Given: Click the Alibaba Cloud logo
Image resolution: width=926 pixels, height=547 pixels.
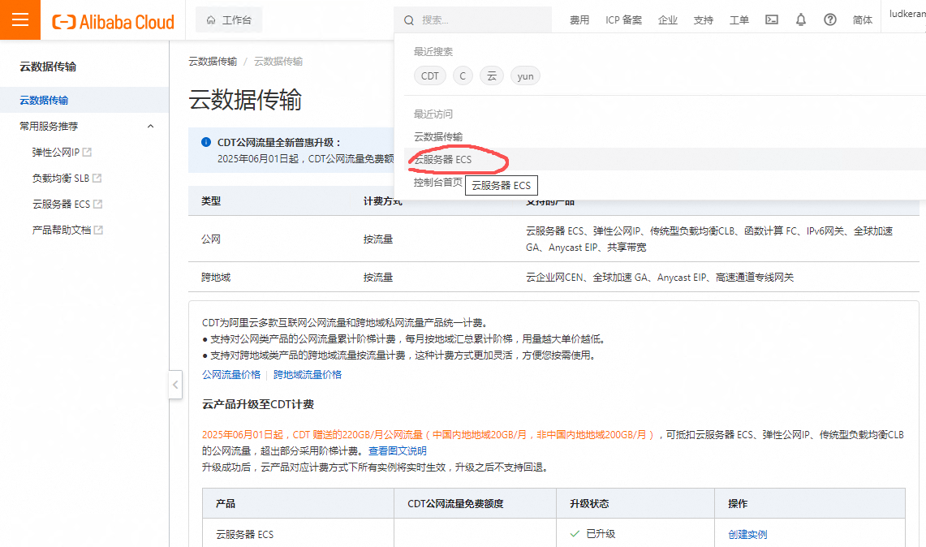Looking at the screenshot, I should pos(113,21).
